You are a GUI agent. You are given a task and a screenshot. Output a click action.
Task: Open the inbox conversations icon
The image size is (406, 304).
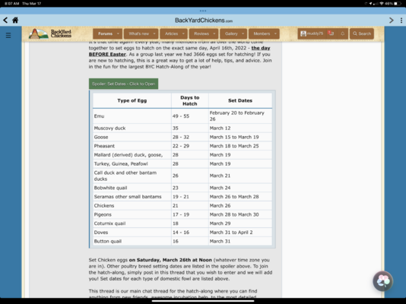pyautogui.click(x=331, y=33)
